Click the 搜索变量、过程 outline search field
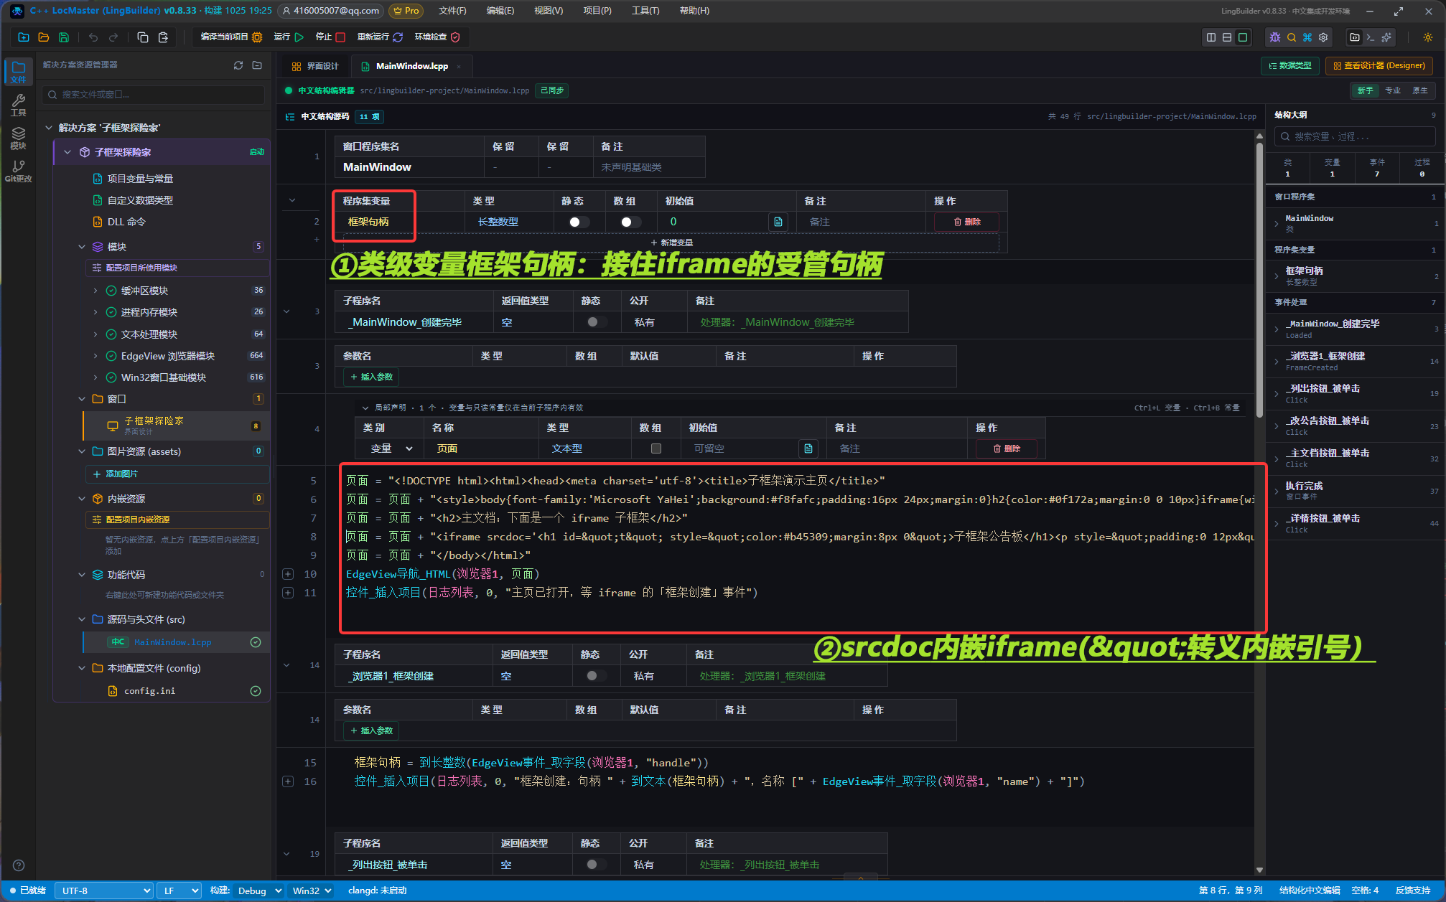This screenshot has height=902, width=1446. [x=1354, y=136]
